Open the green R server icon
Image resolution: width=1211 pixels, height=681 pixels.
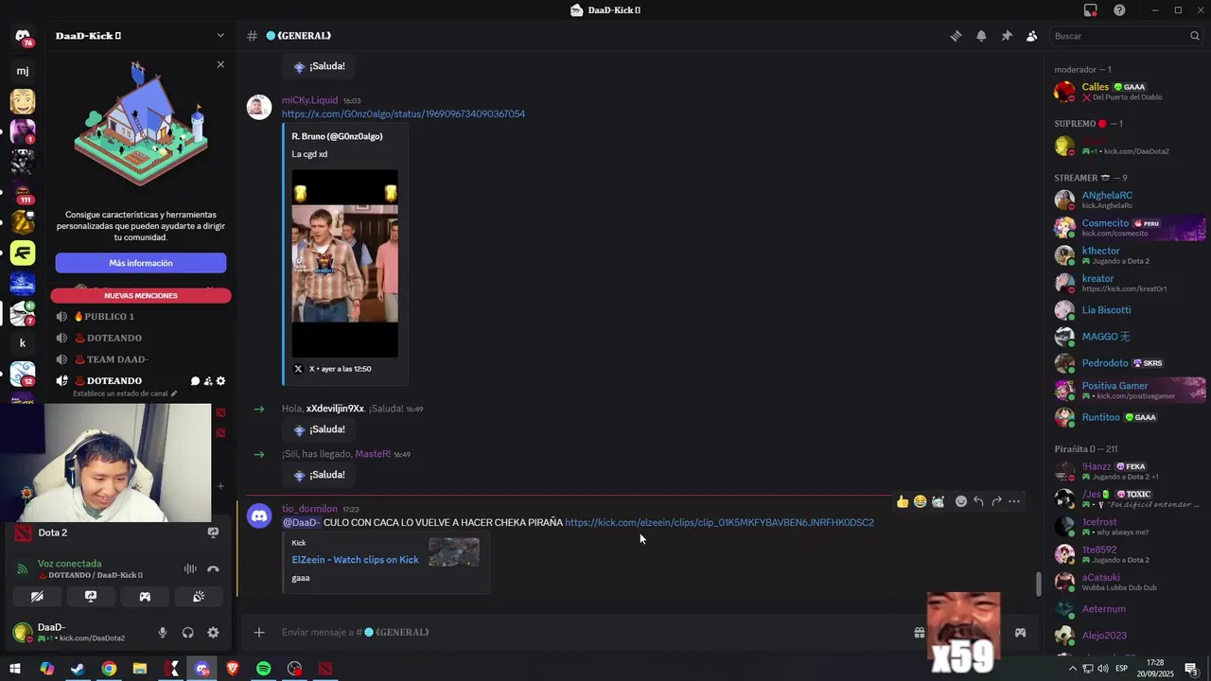[23, 253]
